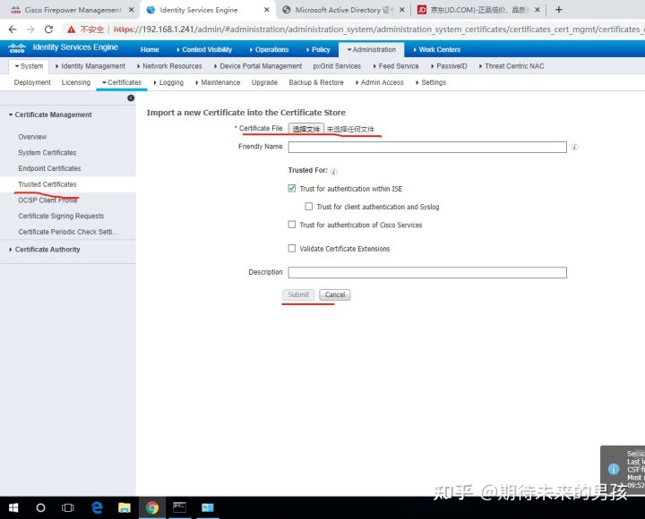The width and height of the screenshot is (645, 519).
Task: Open Windows Start menu
Action: click(x=13, y=508)
